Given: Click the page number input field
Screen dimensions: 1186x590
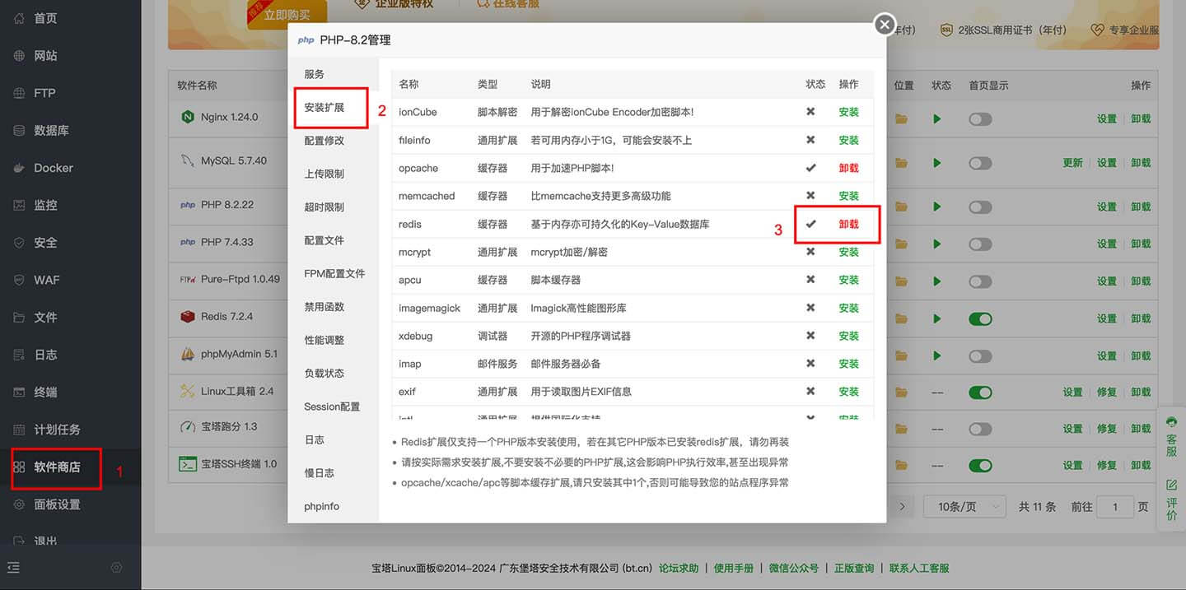Looking at the screenshot, I should point(1115,507).
